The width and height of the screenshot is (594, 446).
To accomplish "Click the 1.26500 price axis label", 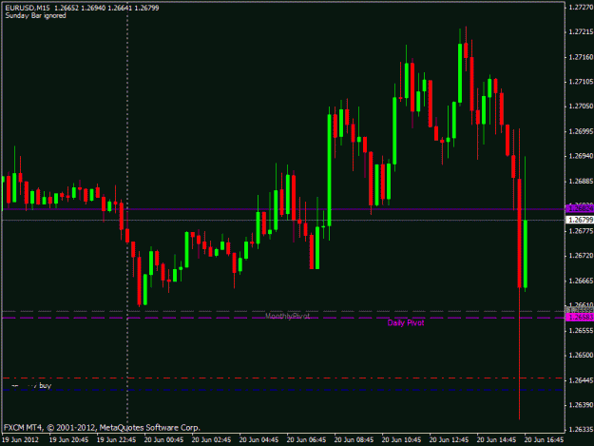I will click(x=581, y=355).
